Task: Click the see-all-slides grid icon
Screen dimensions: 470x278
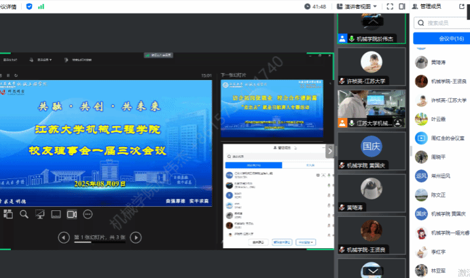Action: pos(8,214)
